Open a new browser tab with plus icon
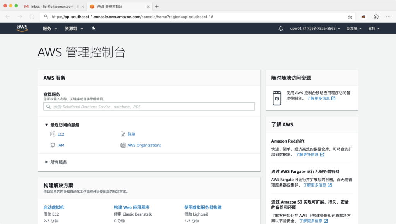The height and width of the screenshot is (224, 396). coord(157,7)
